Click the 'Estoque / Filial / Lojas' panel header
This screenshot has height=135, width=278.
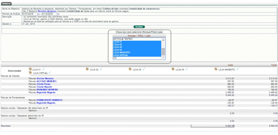(139, 36)
